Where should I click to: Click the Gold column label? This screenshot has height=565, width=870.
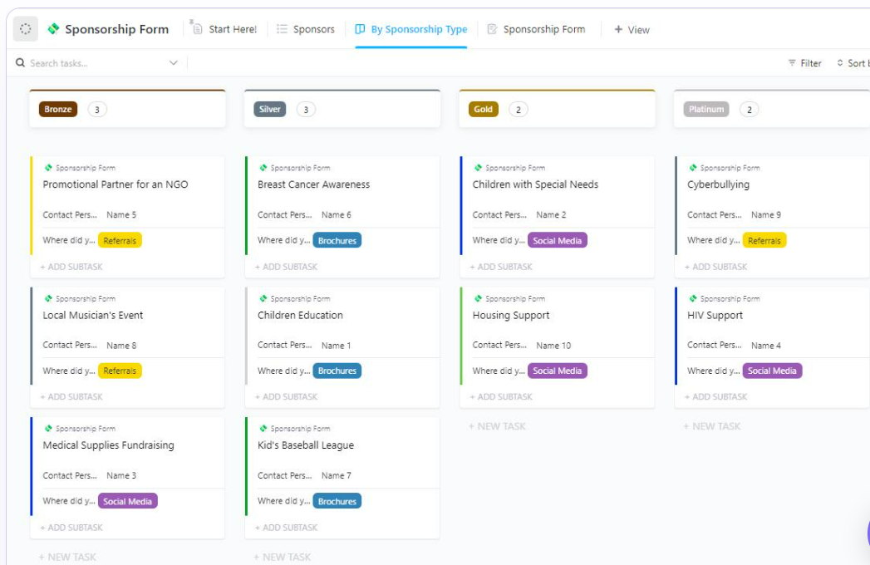tap(484, 110)
